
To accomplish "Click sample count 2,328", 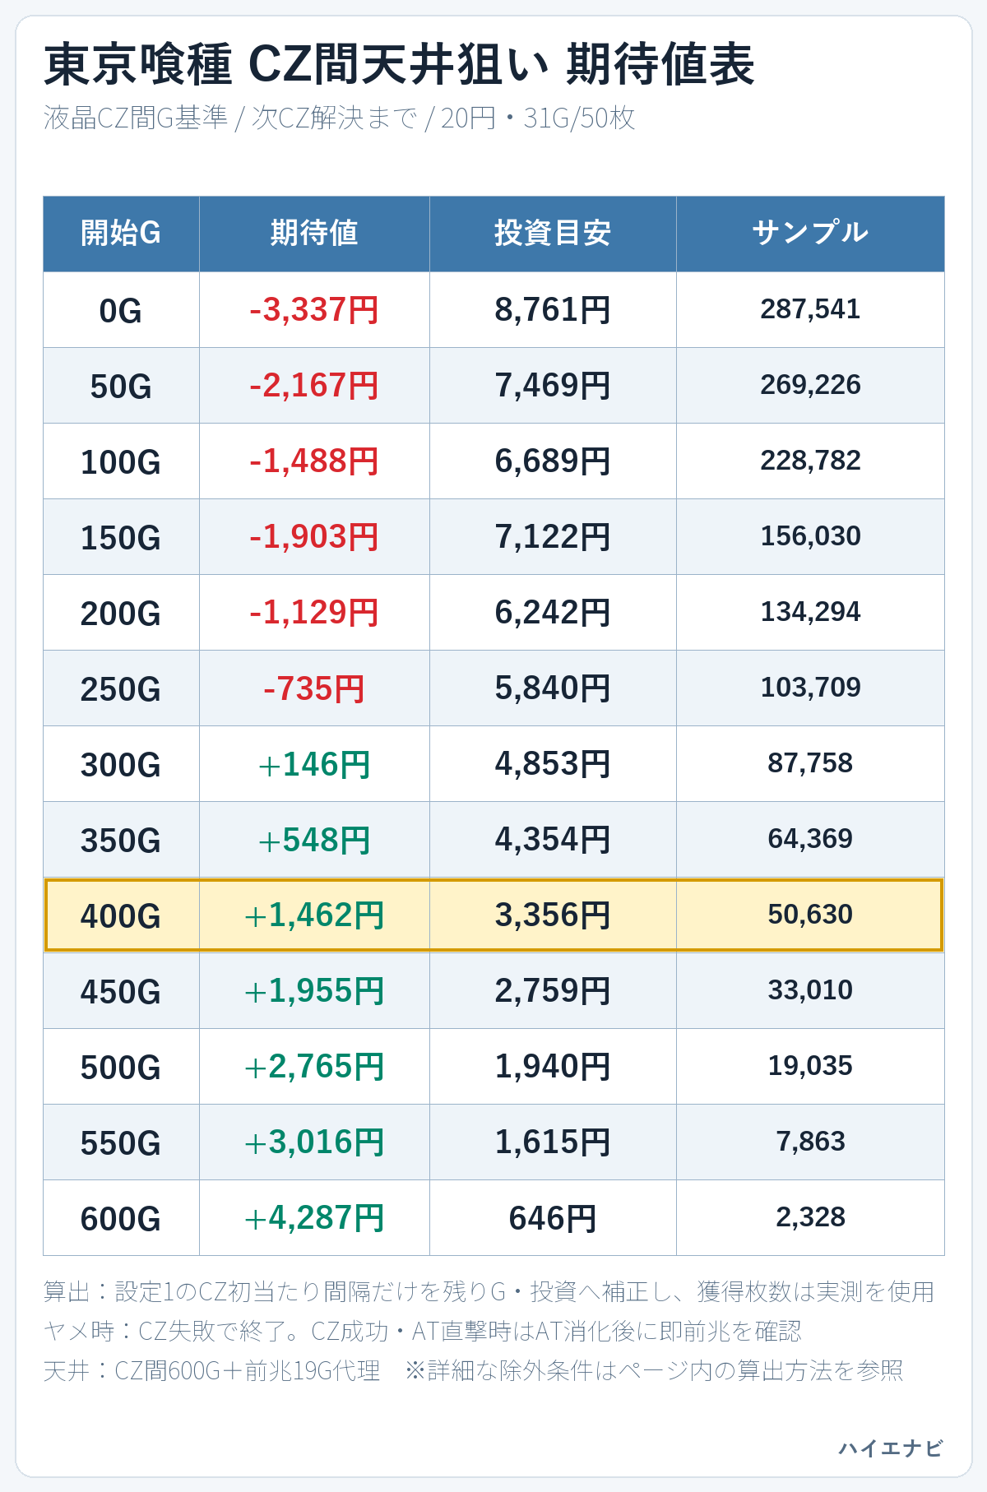I will [x=810, y=1217].
